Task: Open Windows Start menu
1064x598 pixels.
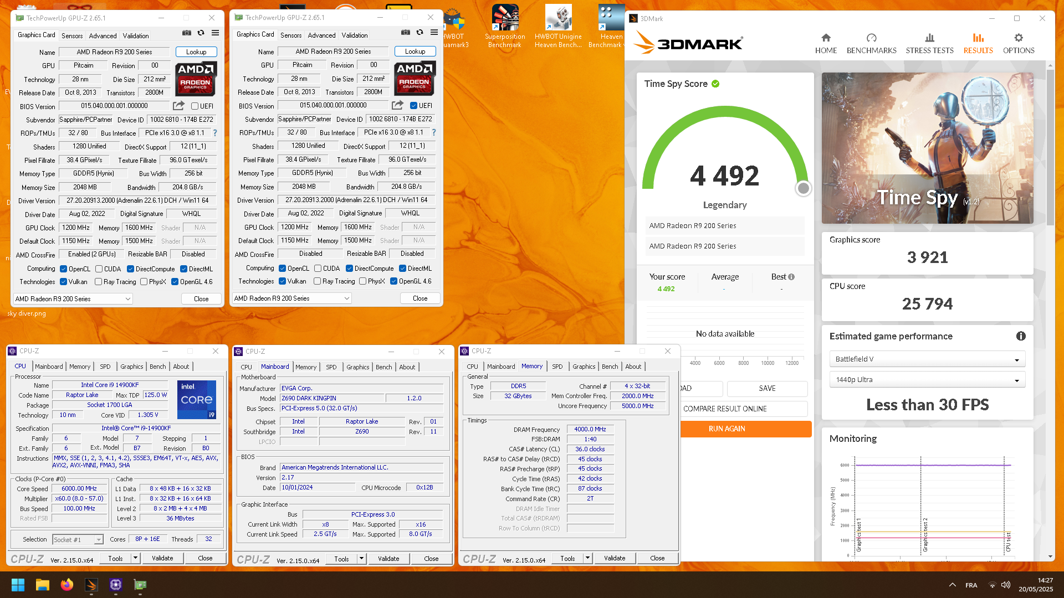Action: [18, 585]
